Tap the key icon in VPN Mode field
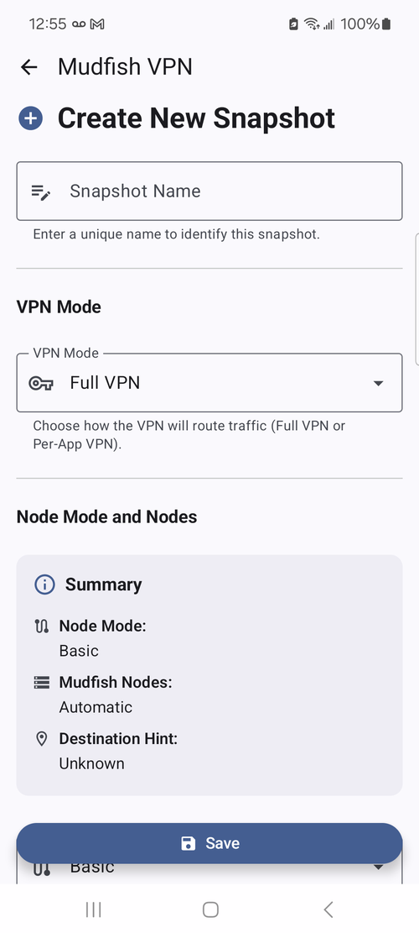Viewport: 419px width, 933px height. pyautogui.click(x=41, y=383)
